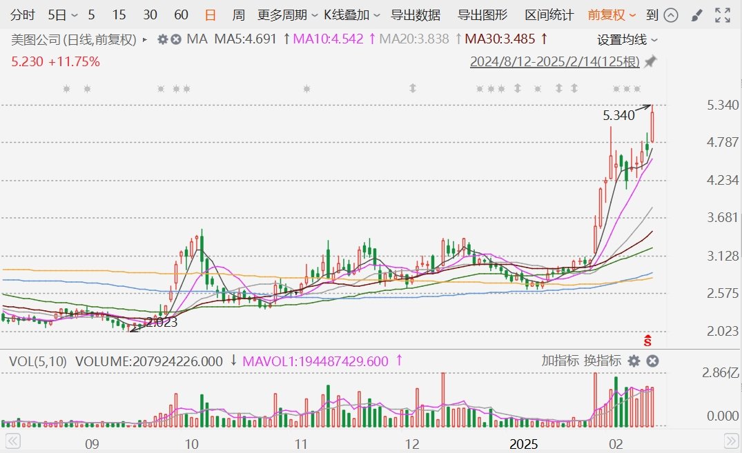742x453 pixels.
Task: Click 导出数据 export data button
Action: point(416,15)
